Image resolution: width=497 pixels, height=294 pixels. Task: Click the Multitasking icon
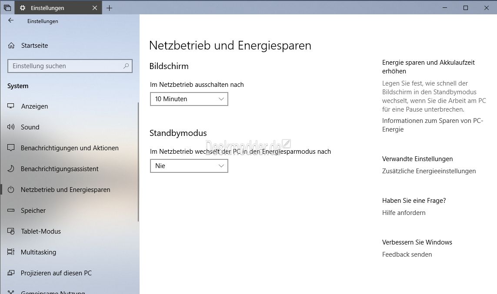tap(11, 252)
